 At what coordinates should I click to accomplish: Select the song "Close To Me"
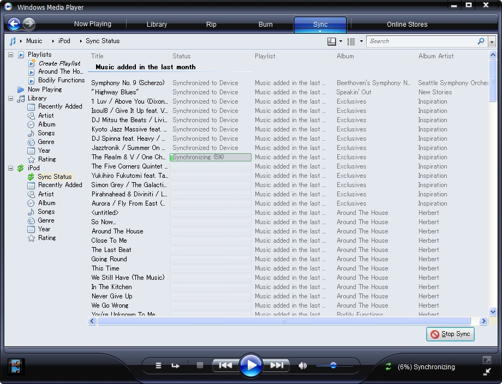109,241
